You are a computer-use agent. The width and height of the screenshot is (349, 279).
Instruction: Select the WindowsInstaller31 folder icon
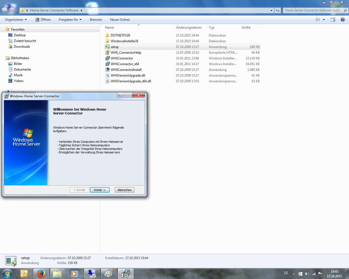coord(107,41)
